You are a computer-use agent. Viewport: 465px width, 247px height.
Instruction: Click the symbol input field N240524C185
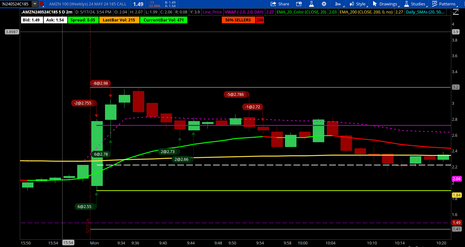15,4
